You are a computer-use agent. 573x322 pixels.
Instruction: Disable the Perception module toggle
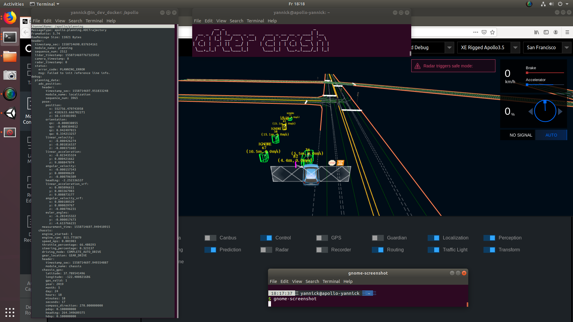click(489, 238)
